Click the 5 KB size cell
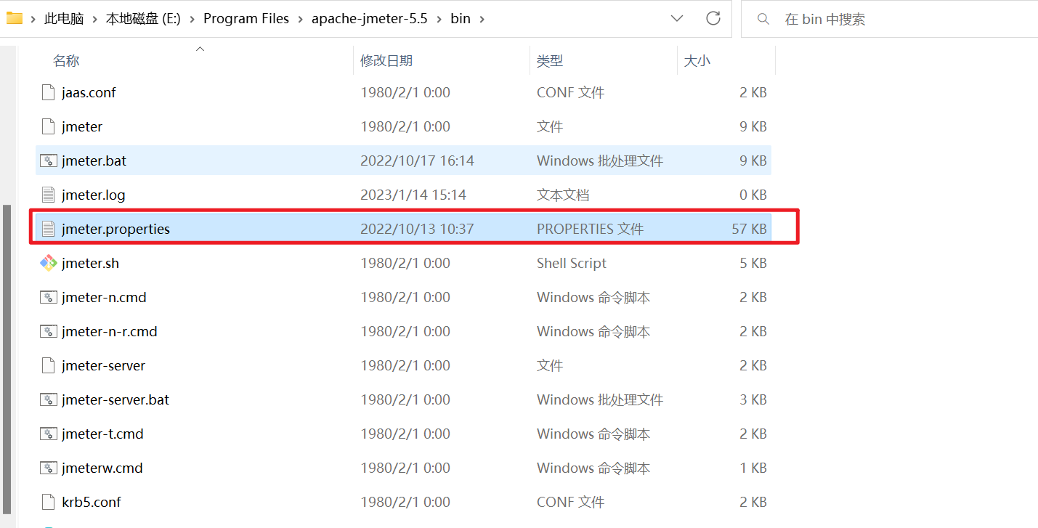1038x528 pixels. click(753, 263)
